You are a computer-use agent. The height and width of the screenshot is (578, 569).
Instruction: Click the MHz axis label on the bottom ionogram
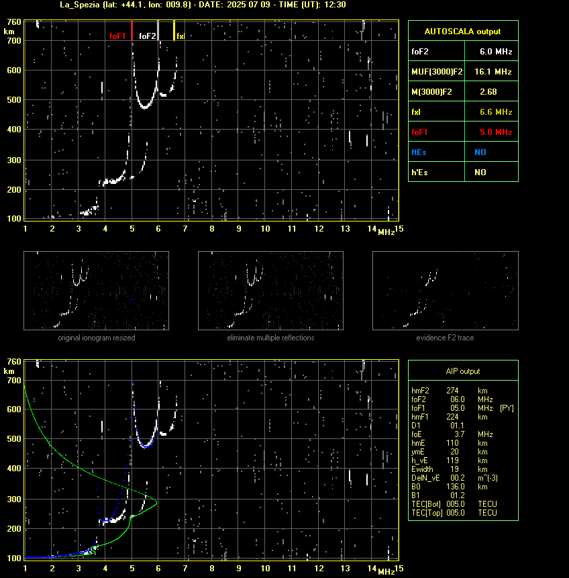386,572
